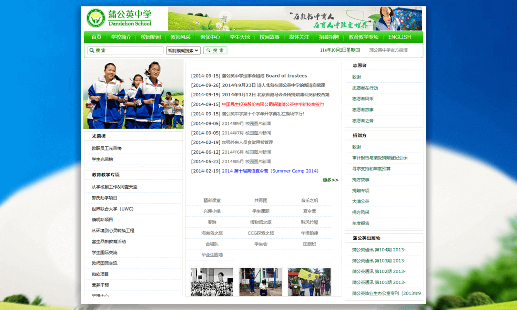Open the 教师风采 menu item
Image resolution: width=517 pixels, height=310 pixels.
click(180, 37)
